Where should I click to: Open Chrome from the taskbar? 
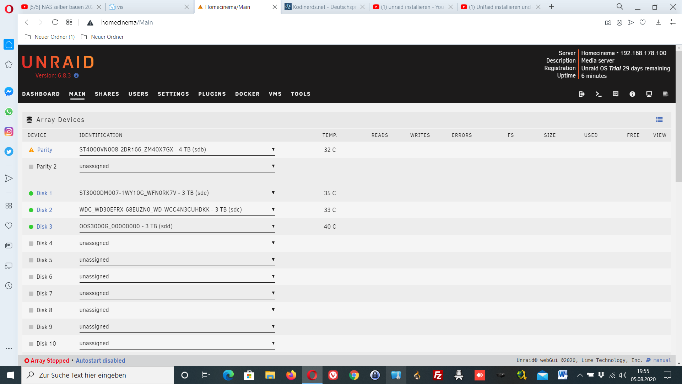point(354,375)
